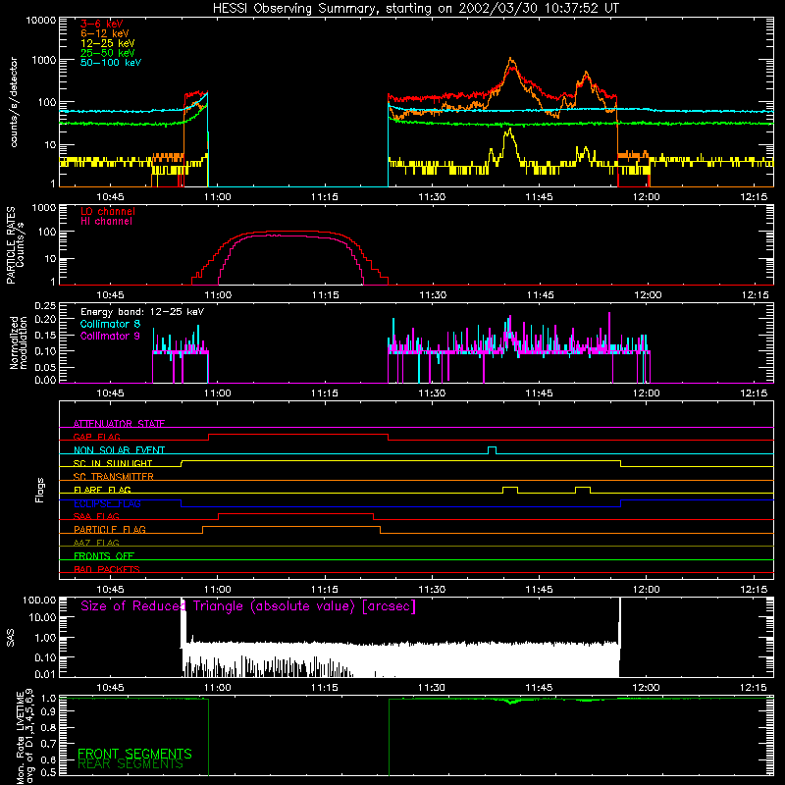Click the Mon. Rate LIVETIME axis label
The height and width of the screenshot is (785, 785).
[x=26, y=737]
